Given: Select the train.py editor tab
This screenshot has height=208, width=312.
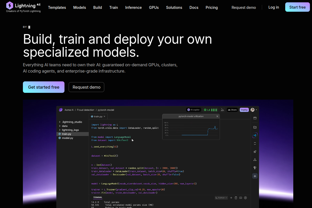Looking at the screenshot, I should (x=98, y=117).
